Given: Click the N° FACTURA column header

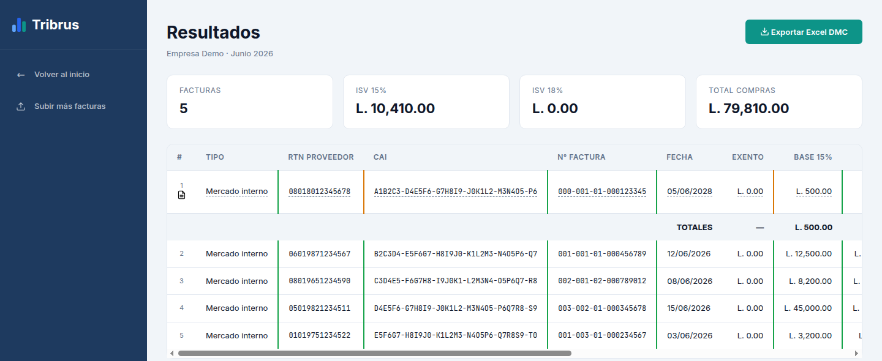Looking at the screenshot, I should click(581, 157).
